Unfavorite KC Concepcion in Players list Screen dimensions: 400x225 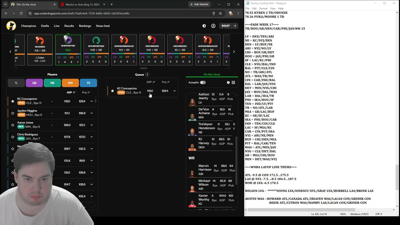pos(12,101)
